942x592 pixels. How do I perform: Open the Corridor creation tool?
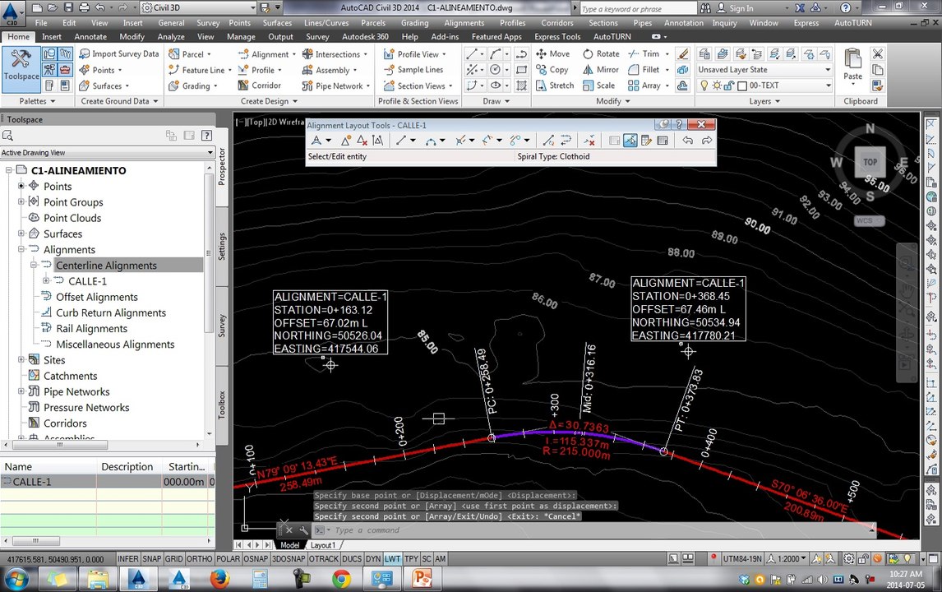(x=260, y=86)
